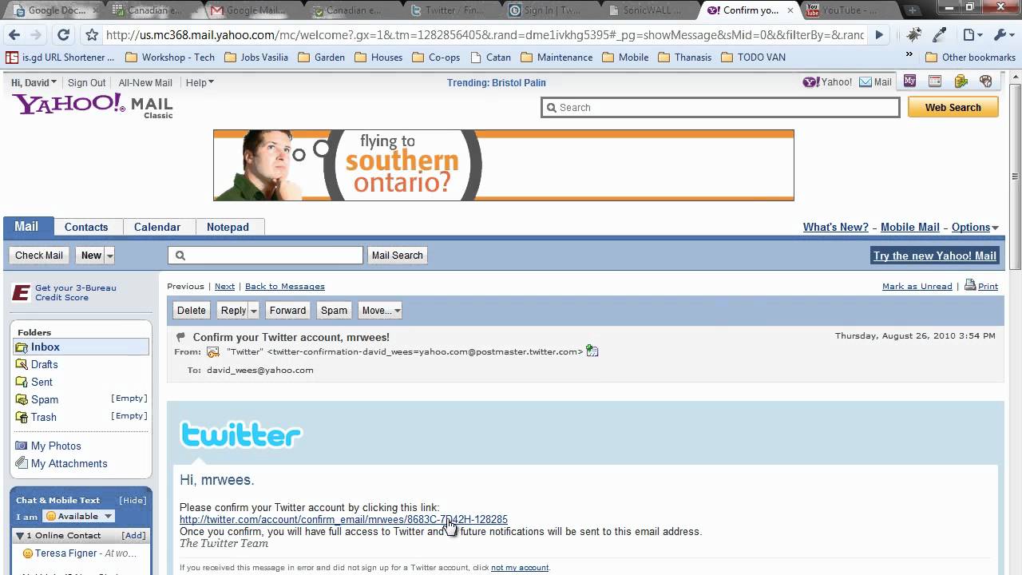Click the finance coins icon in header
This screenshot has width=1022, height=575.
(x=961, y=81)
